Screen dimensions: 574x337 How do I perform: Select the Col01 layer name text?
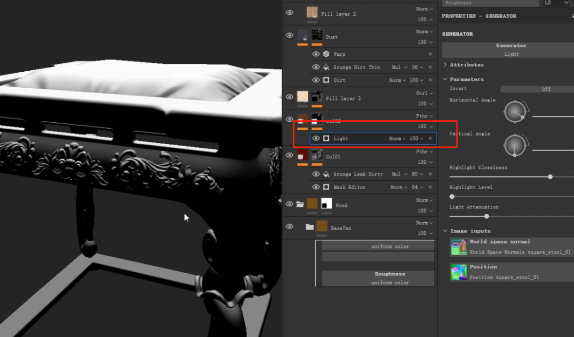coord(333,156)
